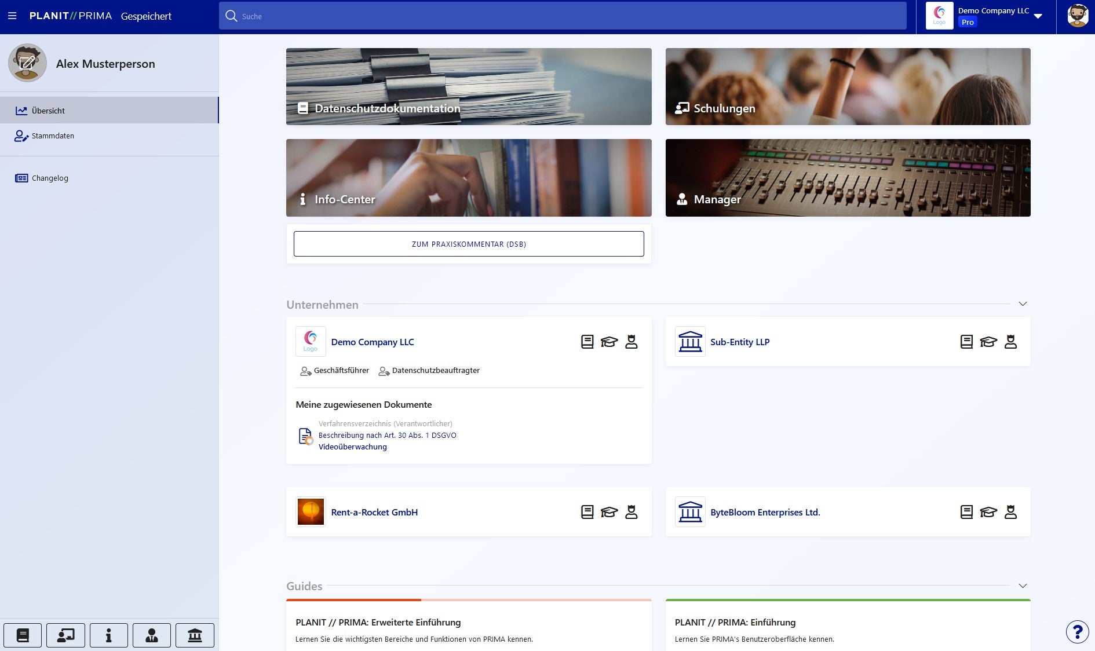This screenshot has height=651, width=1095.
Task: Click the Geschäftsführer role label
Action: pyautogui.click(x=341, y=371)
